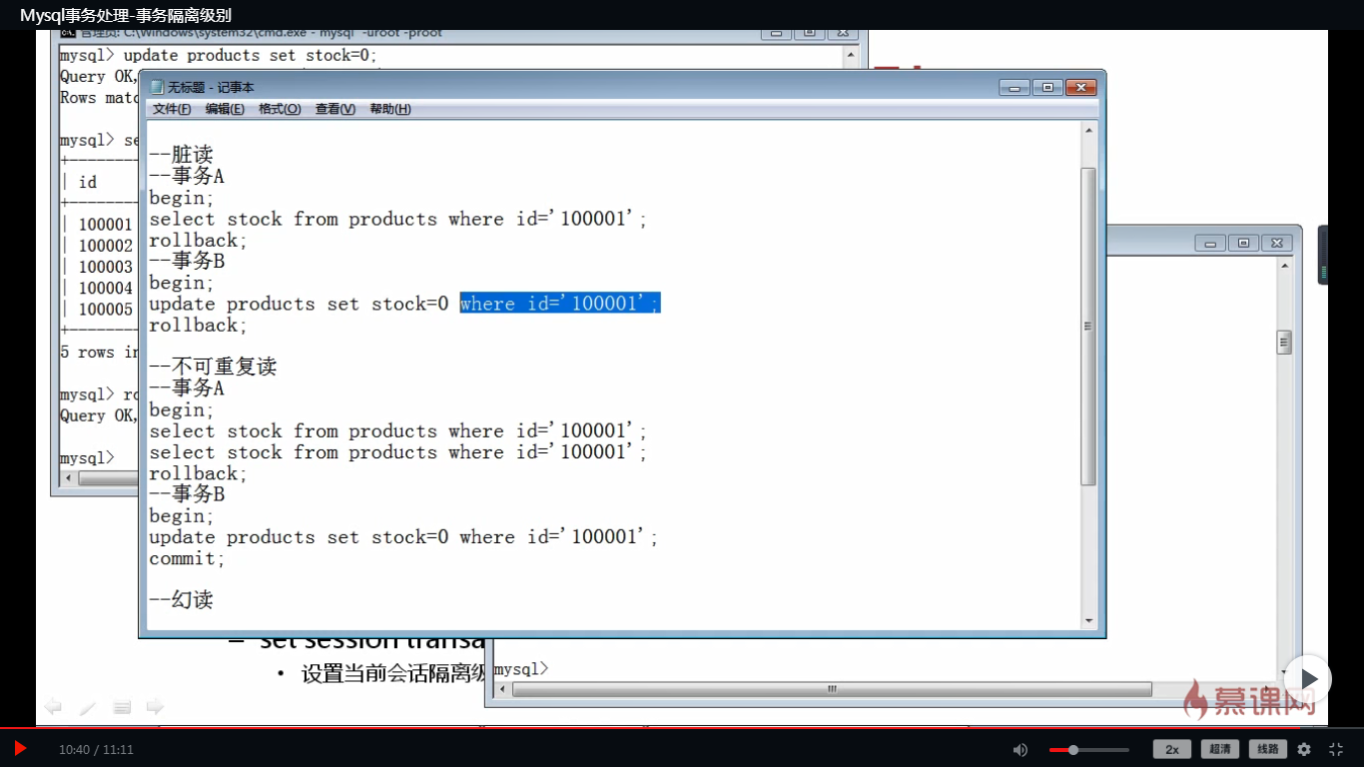
Task: Adjust the volume slider
Action: click(1088, 749)
